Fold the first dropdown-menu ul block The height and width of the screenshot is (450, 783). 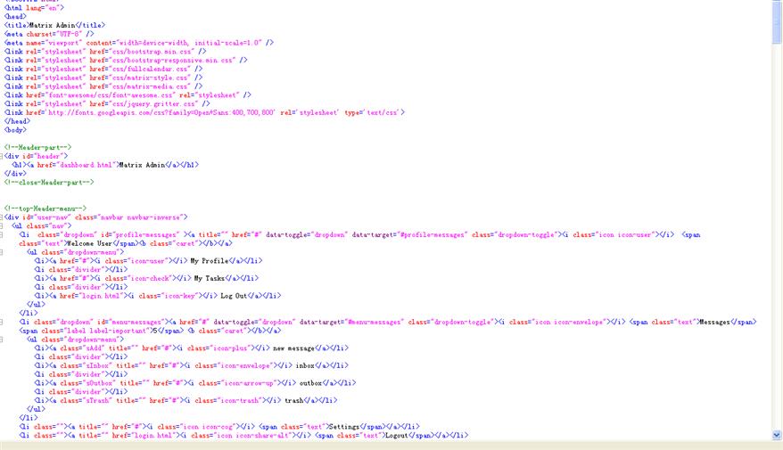[x=3, y=251]
